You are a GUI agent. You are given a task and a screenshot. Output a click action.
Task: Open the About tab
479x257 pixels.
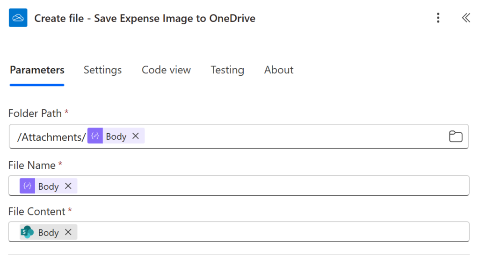(279, 70)
